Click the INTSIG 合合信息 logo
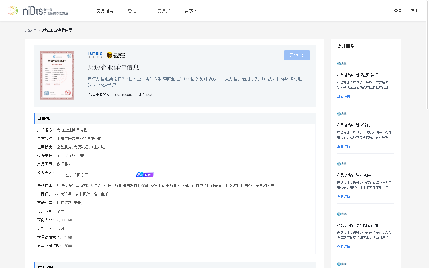This screenshot has height=268, width=429. [95, 55]
